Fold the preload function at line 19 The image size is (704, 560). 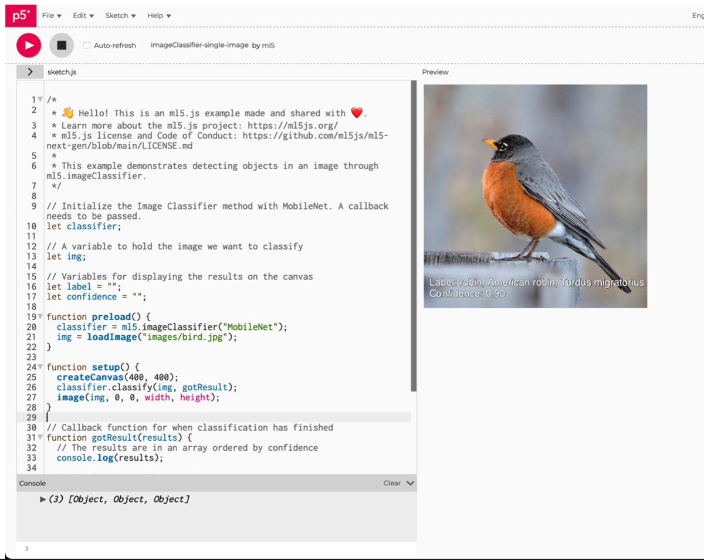point(40,317)
